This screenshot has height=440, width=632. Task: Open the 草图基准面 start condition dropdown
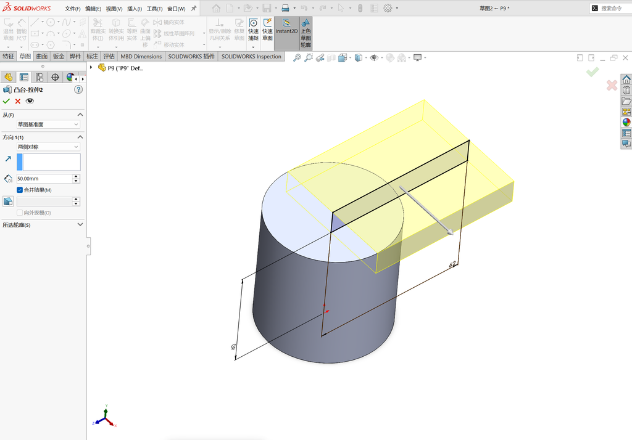[48, 124]
